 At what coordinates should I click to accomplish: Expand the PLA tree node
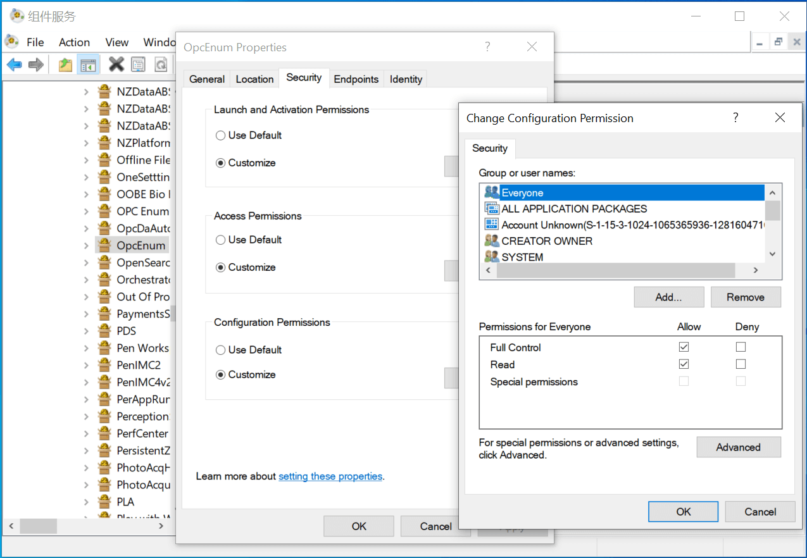tap(86, 502)
